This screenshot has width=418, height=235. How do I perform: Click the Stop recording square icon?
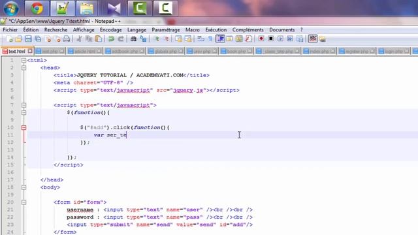(x=270, y=39)
